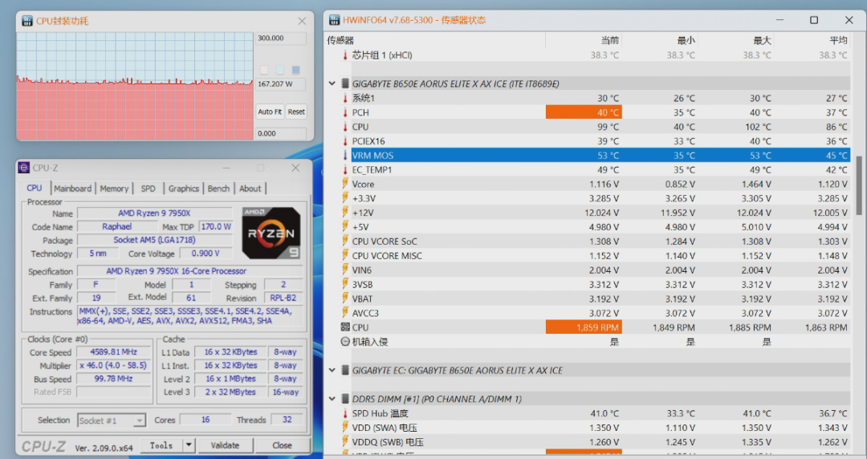Click the fan icon beside CPU RPM row
The width and height of the screenshot is (867, 459).
[345, 327]
